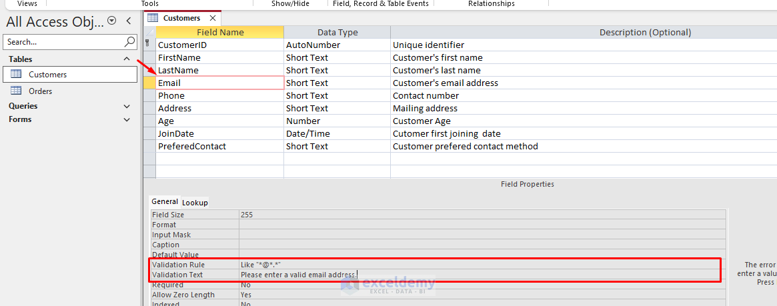Screen dimensions: 777x306
Task: Click the Required property value No
Action: (482, 285)
